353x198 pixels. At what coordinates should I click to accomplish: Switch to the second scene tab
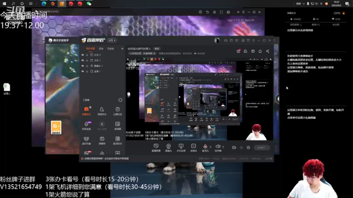click(101, 49)
